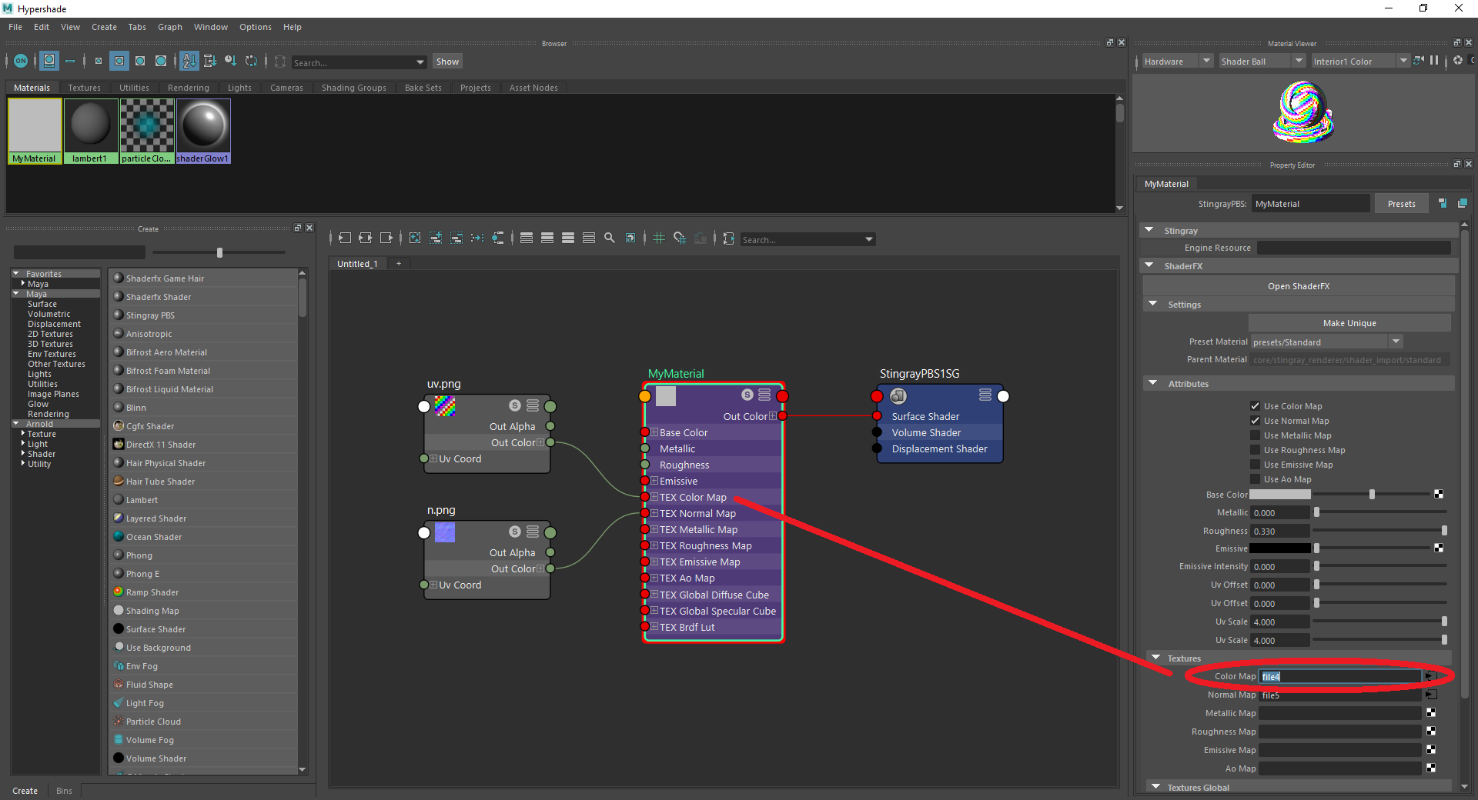Select the Stingray PBS node in the Create list
The width and height of the screenshot is (1478, 800).
tap(151, 315)
